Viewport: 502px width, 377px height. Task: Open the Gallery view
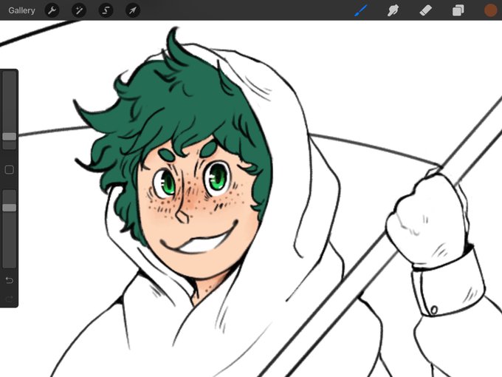pyautogui.click(x=21, y=10)
